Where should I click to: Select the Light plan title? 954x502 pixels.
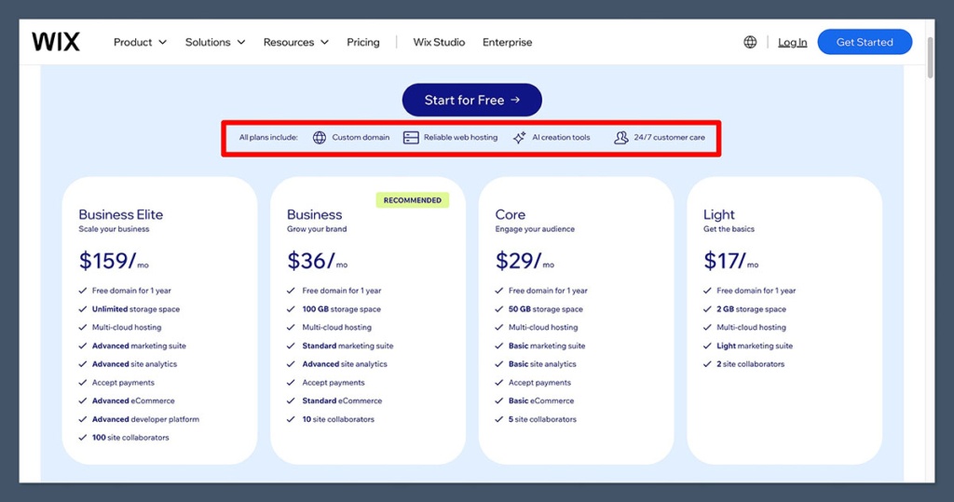point(718,214)
